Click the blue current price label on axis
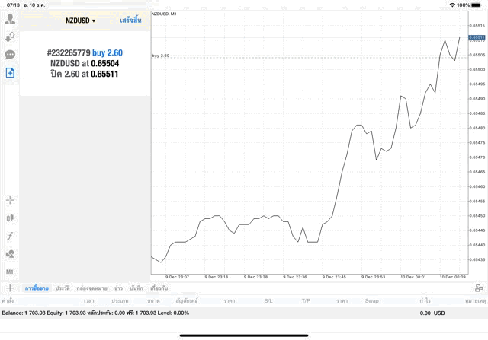 (x=477, y=37)
